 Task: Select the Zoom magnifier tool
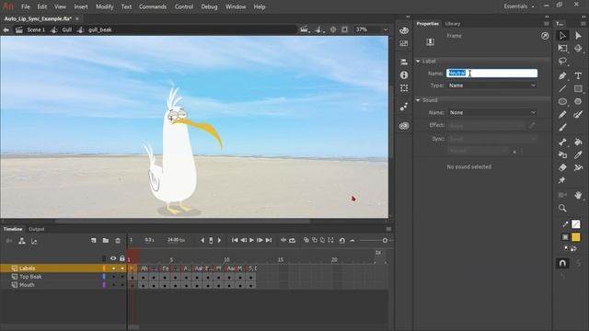pos(562,208)
